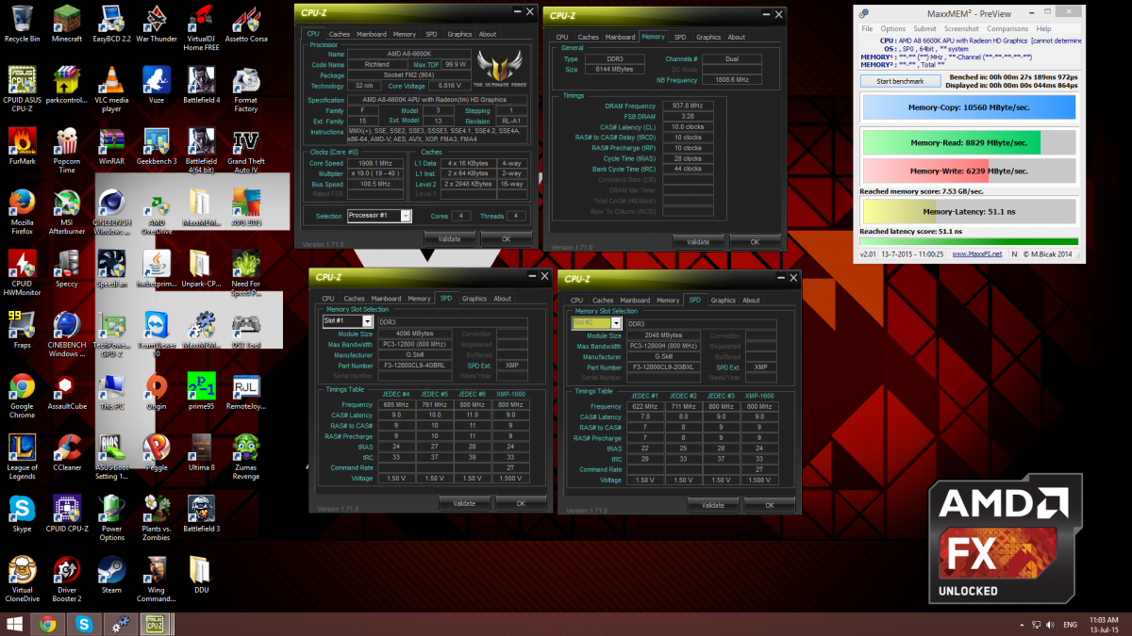Select the Grand Theft Auto IV icon
This screenshot has width=1132, height=636.
pyautogui.click(x=246, y=151)
